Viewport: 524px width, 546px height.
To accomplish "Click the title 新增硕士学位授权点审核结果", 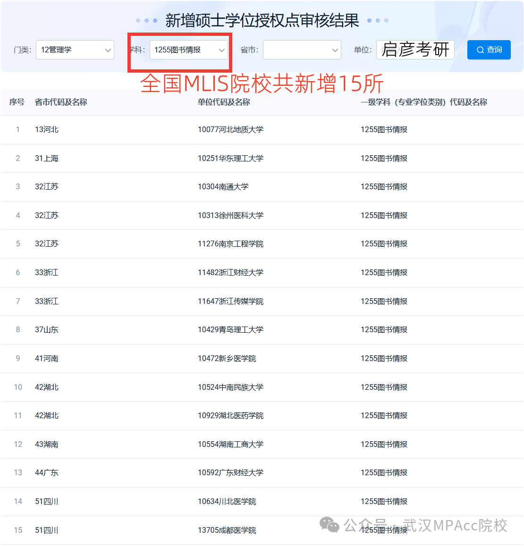I will coord(262,21).
